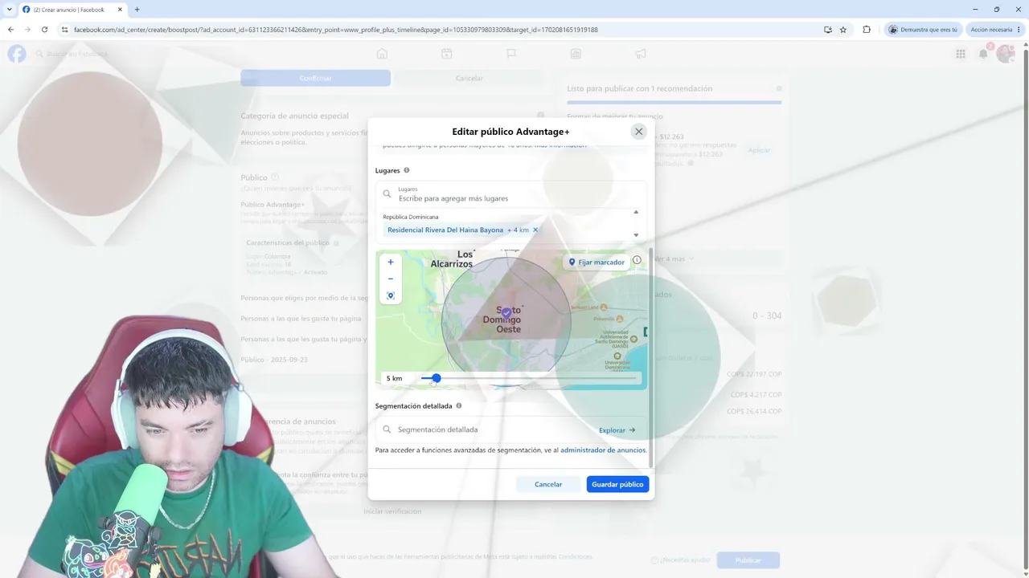Cancel the audience edit dialog
This screenshot has width=1029, height=578.
(x=548, y=484)
